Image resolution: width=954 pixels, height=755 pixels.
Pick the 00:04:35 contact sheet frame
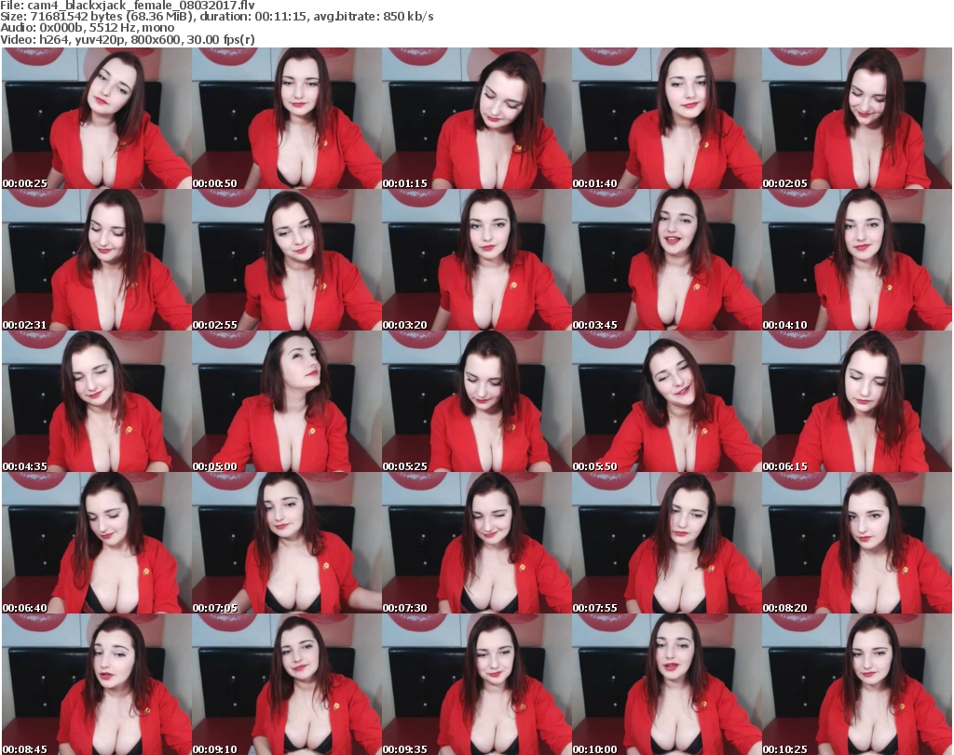(x=97, y=402)
